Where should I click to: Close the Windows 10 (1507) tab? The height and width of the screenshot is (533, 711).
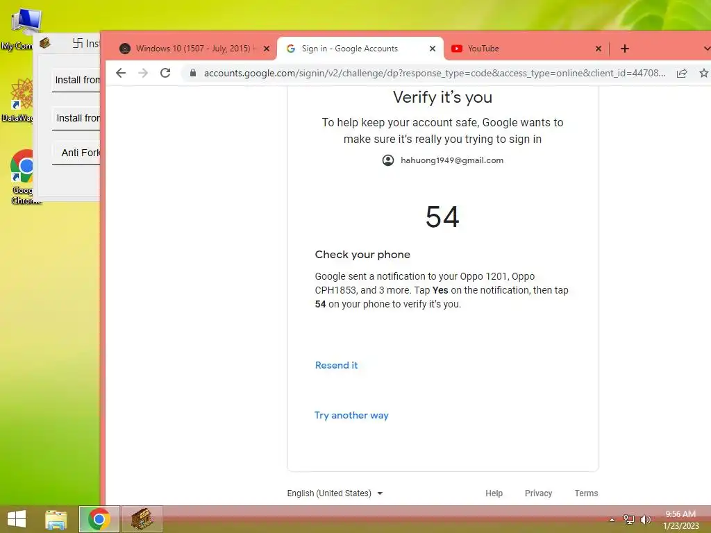267,49
